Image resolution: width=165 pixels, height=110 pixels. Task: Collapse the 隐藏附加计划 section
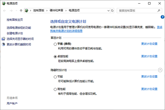[x=160, y=70]
